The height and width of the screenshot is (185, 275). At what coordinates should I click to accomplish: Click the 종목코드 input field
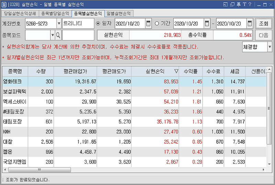(x=38, y=35)
